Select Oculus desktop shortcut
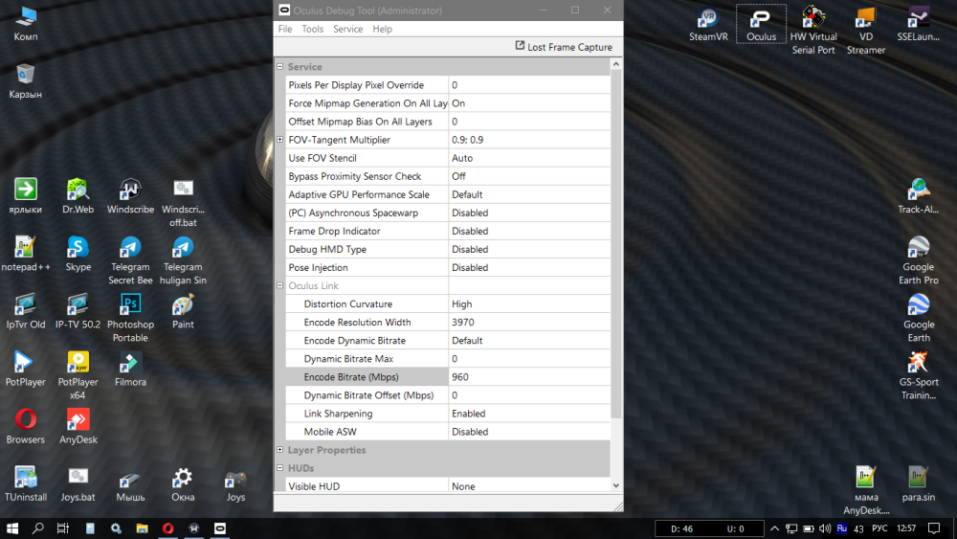Viewport: 957px width, 539px height. pos(761,25)
